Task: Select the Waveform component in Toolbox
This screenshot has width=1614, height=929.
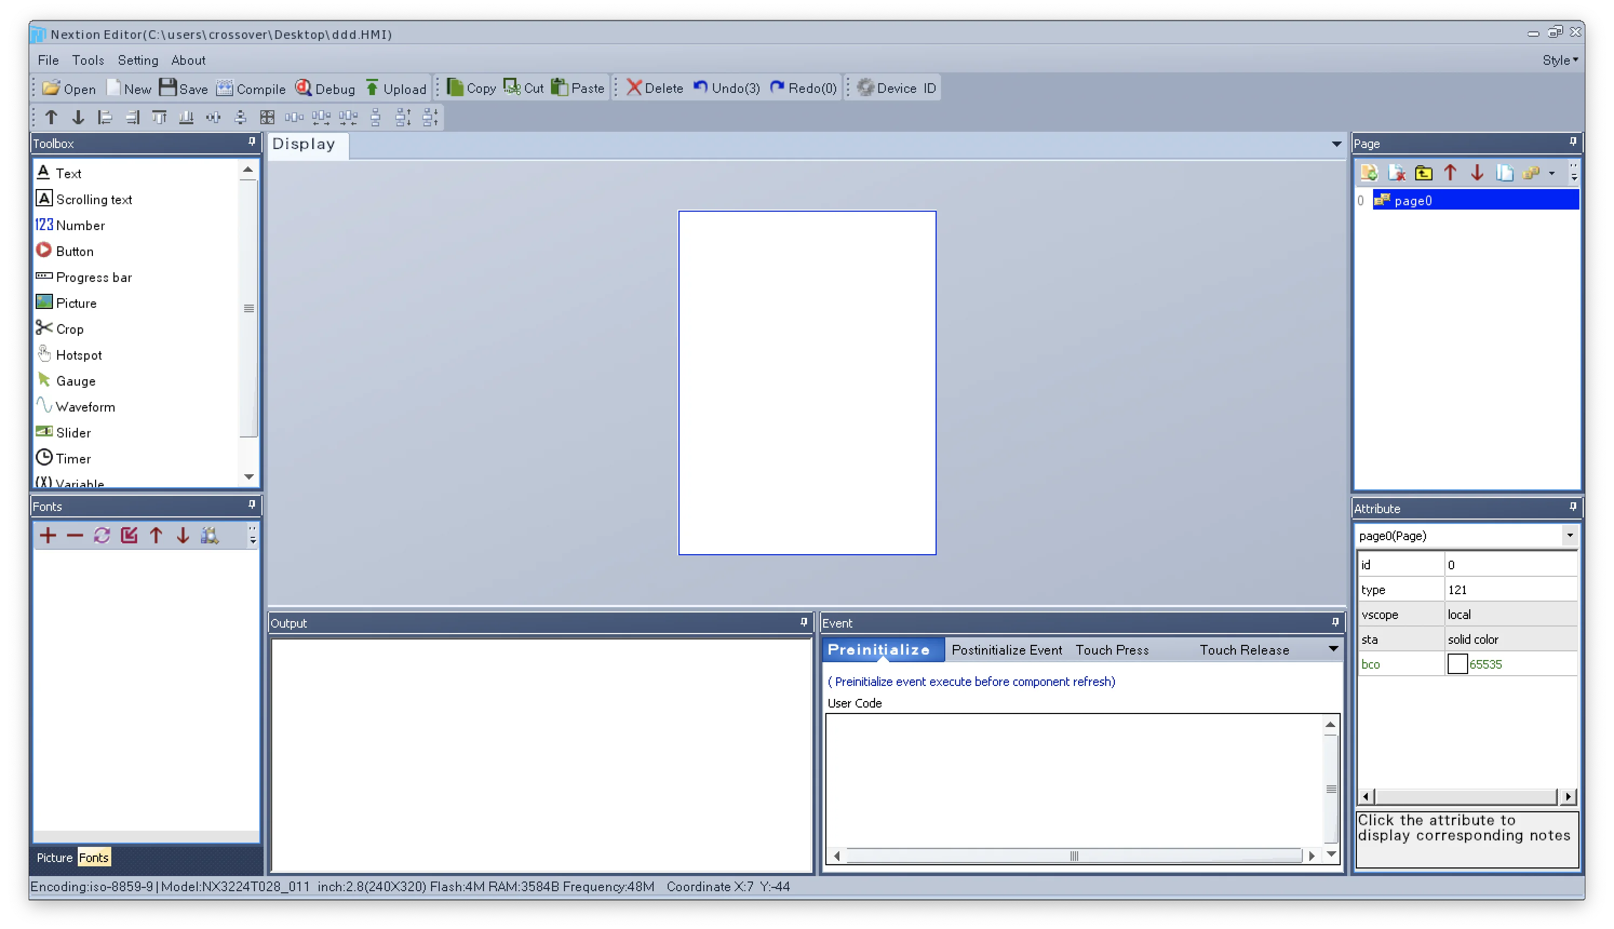Action: point(76,407)
